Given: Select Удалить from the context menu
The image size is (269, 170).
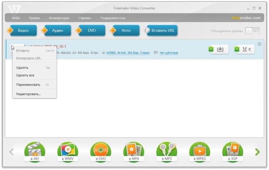Looking at the screenshot, I should pyautogui.click(x=35, y=68).
